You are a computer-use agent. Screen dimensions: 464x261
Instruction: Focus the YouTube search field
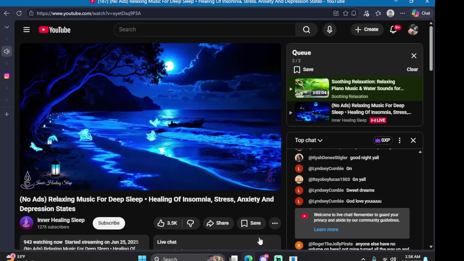click(205, 29)
